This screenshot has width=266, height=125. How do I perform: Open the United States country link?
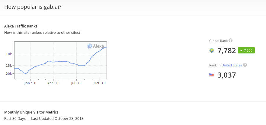tap(232, 65)
